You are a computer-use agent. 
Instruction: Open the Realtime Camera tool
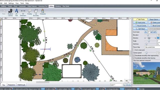(10, 12)
